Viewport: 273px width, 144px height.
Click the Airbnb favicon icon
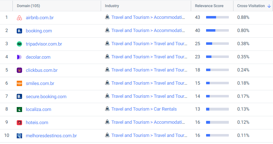[19, 17]
